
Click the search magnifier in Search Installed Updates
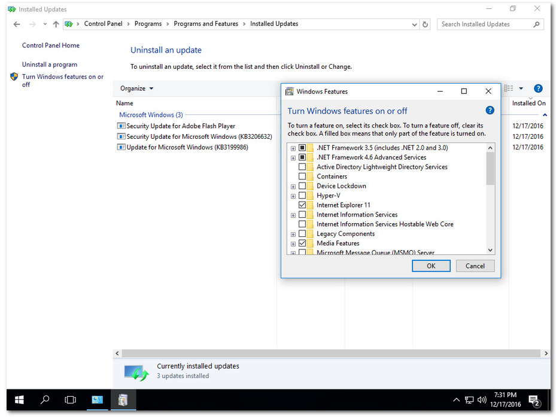coord(536,24)
